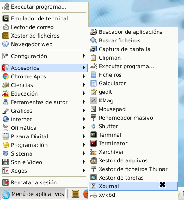Click the Captura de pantalla icon
The image size is (184, 200).
(x=93, y=49)
